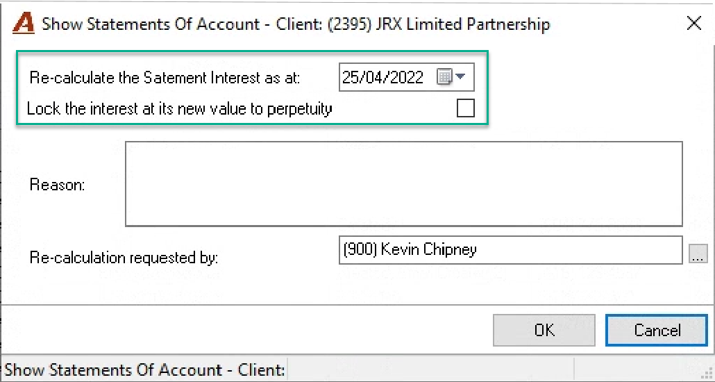Click the Reason label
This screenshot has width=715, height=382.
(58, 185)
